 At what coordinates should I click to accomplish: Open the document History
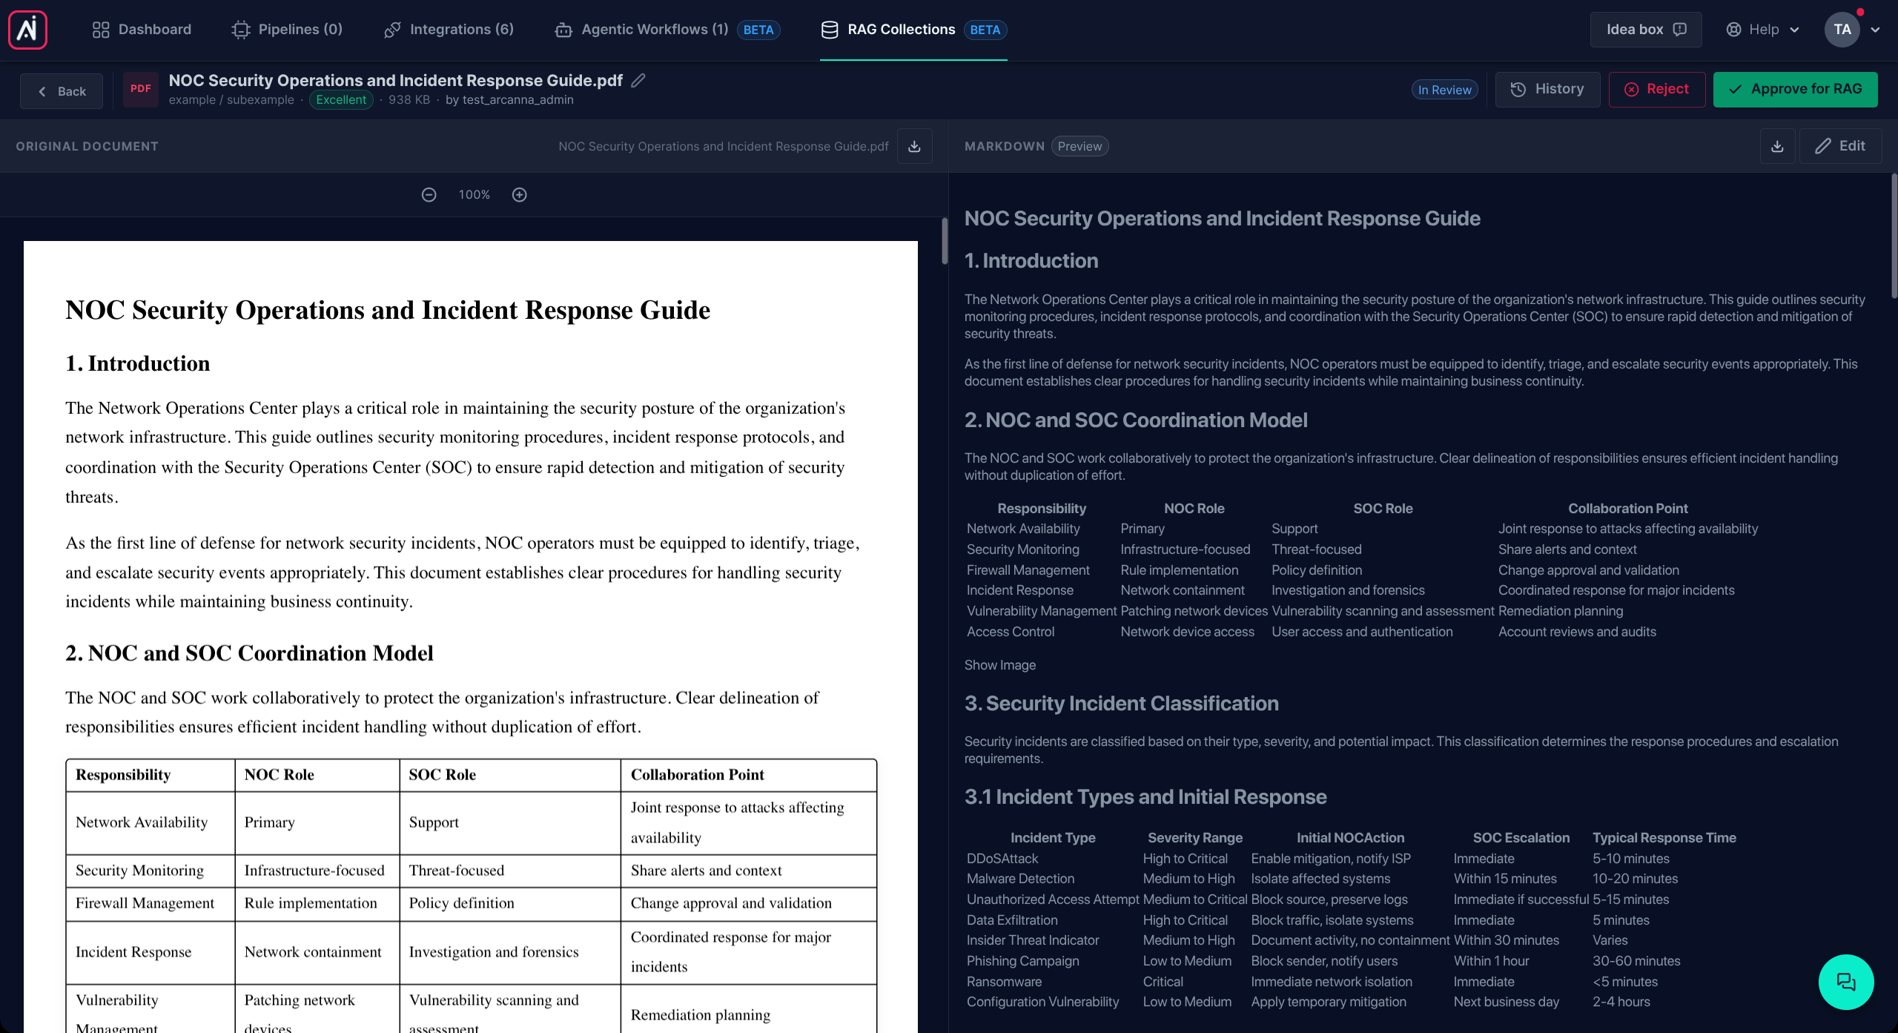coord(1547,90)
